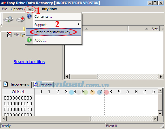Close the Easy Drive Data Recovery window

point(161,3)
